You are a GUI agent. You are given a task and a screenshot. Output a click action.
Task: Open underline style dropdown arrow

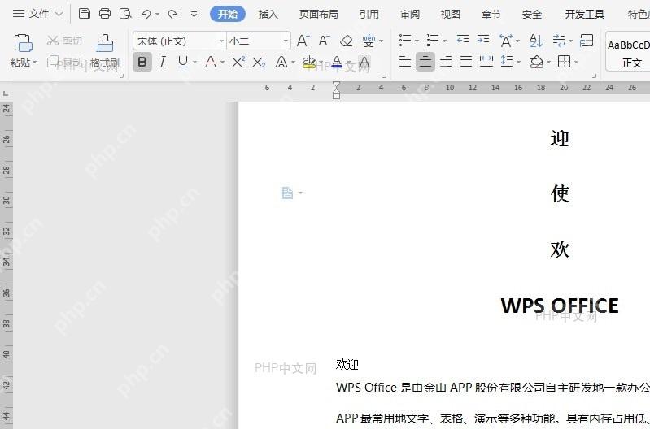194,63
